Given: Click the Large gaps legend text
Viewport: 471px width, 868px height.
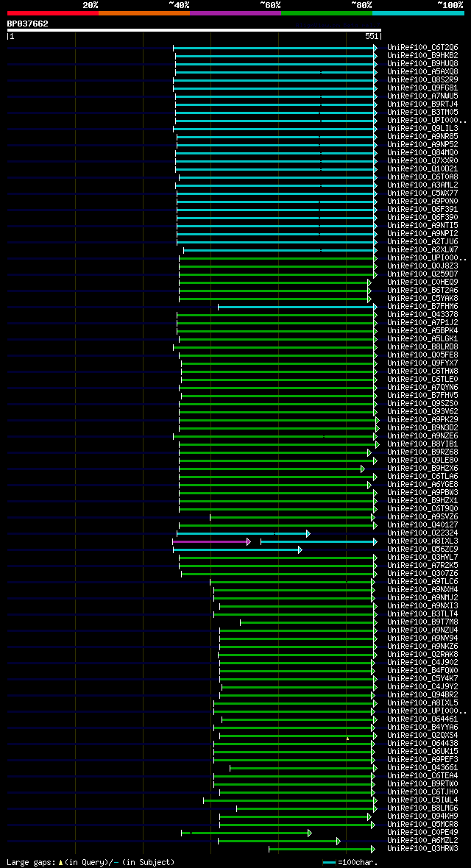Looking at the screenshot, I should [91, 862].
